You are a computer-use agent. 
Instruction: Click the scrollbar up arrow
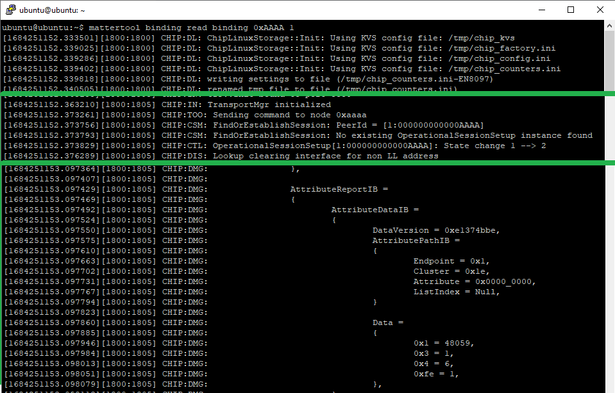[x=609, y=26]
